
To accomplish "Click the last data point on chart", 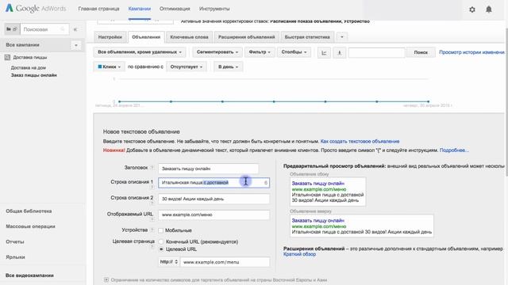I will pyautogui.click(x=429, y=101).
